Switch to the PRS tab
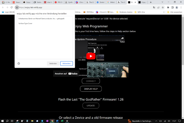 59,2
